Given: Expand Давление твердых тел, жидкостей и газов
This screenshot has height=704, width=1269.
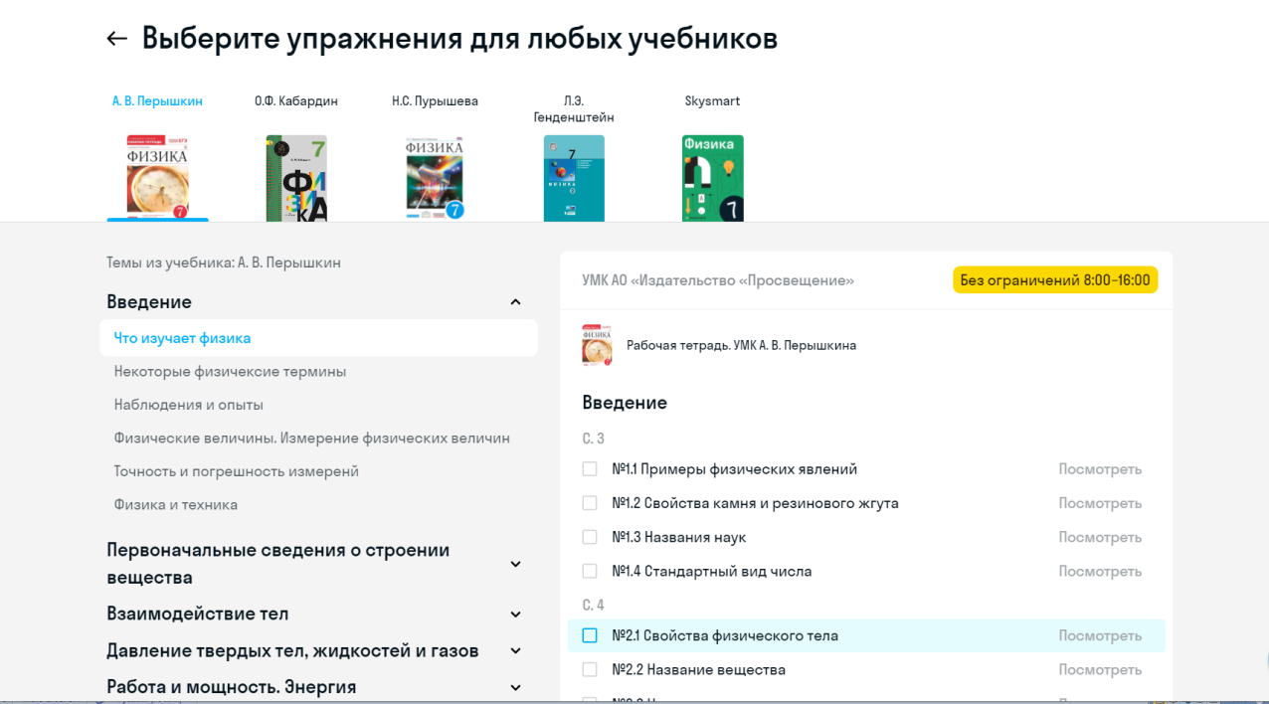Looking at the screenshot, I should 515,651.
